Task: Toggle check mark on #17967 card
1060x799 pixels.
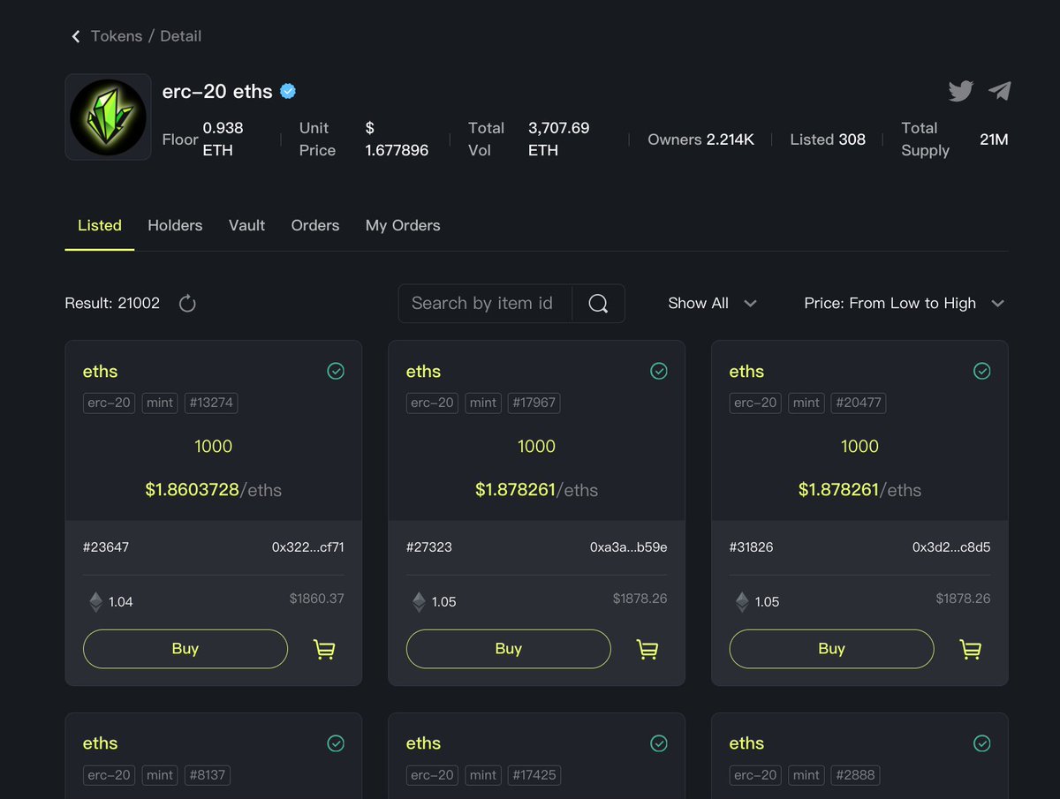Action: pyautogui.click(x=659, y=372)
